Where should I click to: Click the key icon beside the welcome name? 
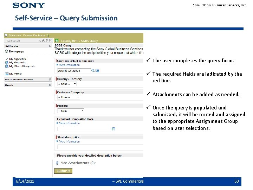[48, 35]
